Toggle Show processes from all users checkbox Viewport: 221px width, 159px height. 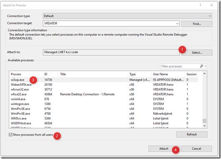click(x=10, y=134)
